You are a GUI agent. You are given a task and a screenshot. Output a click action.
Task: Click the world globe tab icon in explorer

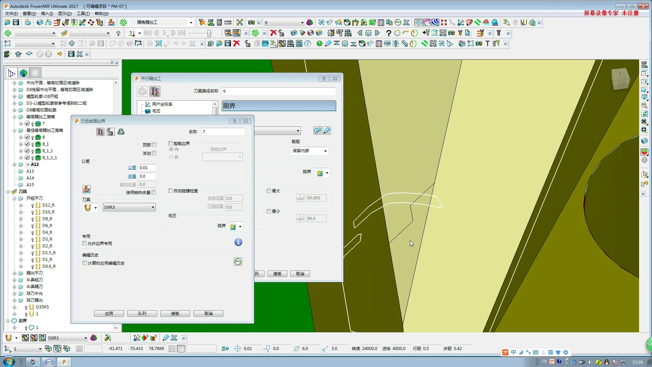point(23,73)
